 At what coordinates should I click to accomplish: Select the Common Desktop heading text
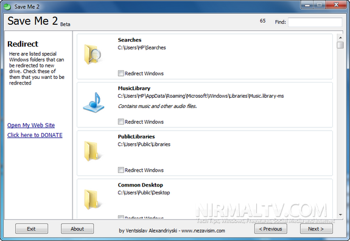(x=140, y=185)
